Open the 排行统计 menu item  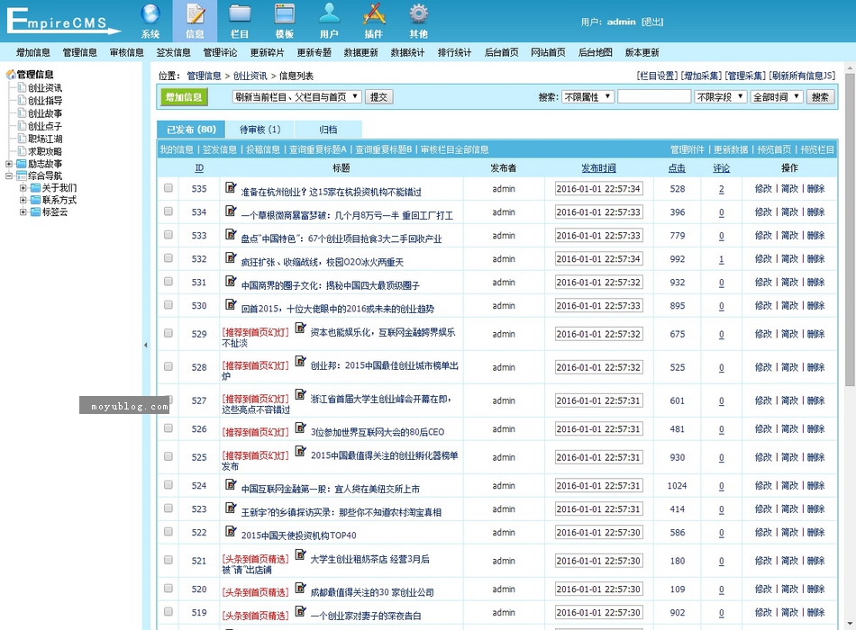(x=454, y=52)
